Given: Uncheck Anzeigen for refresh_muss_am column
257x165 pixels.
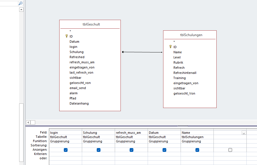Looking at the screenshot, I should pyautogui.click(x=131, y=150).
